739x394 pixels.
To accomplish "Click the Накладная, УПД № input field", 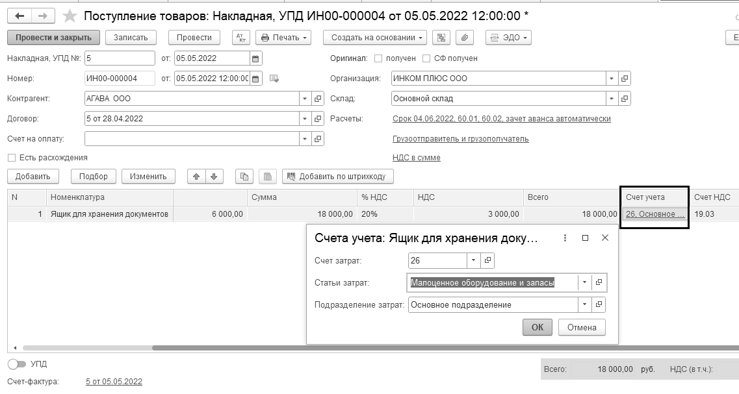I will pyautogui.click(x=120, y=58).
